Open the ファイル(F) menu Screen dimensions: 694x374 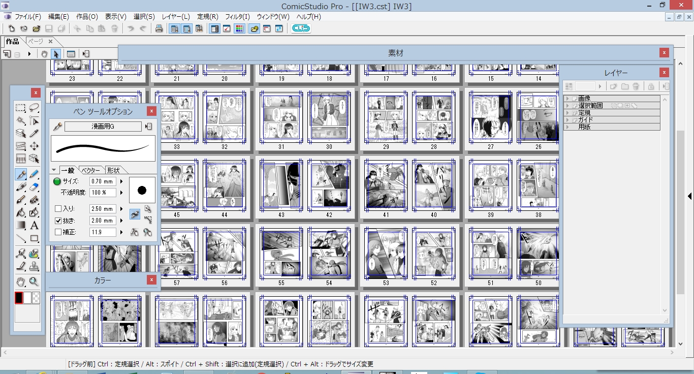(27, 17)
